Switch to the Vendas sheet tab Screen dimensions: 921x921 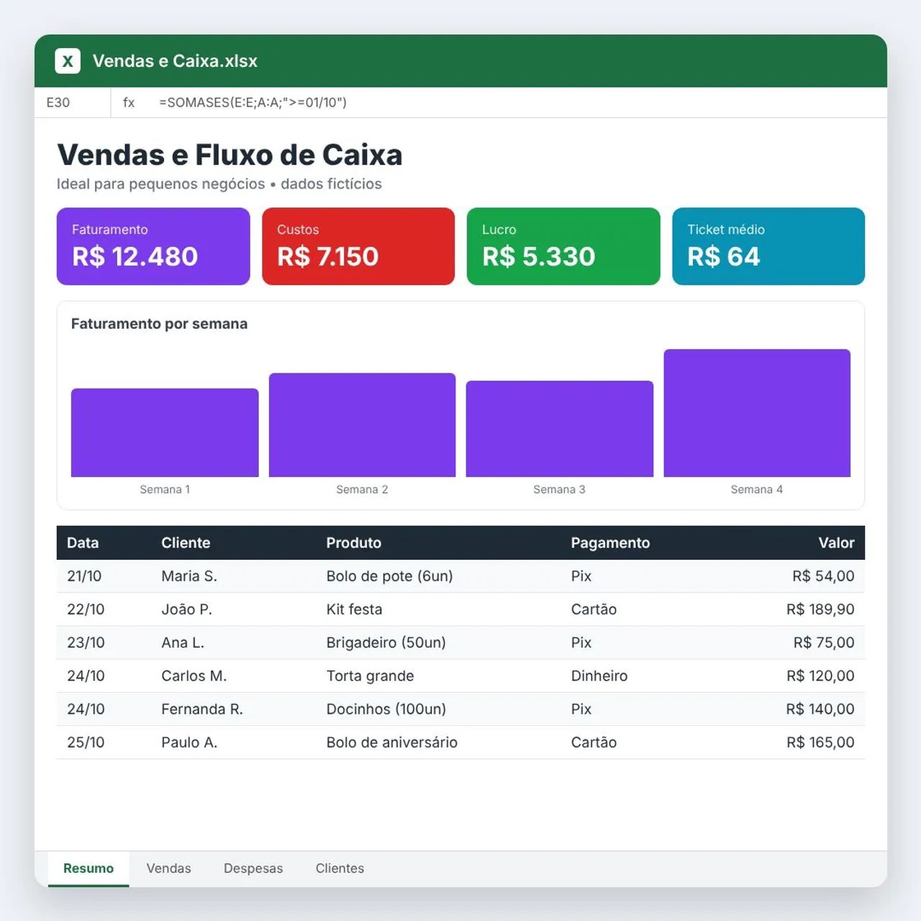(169, 868)
